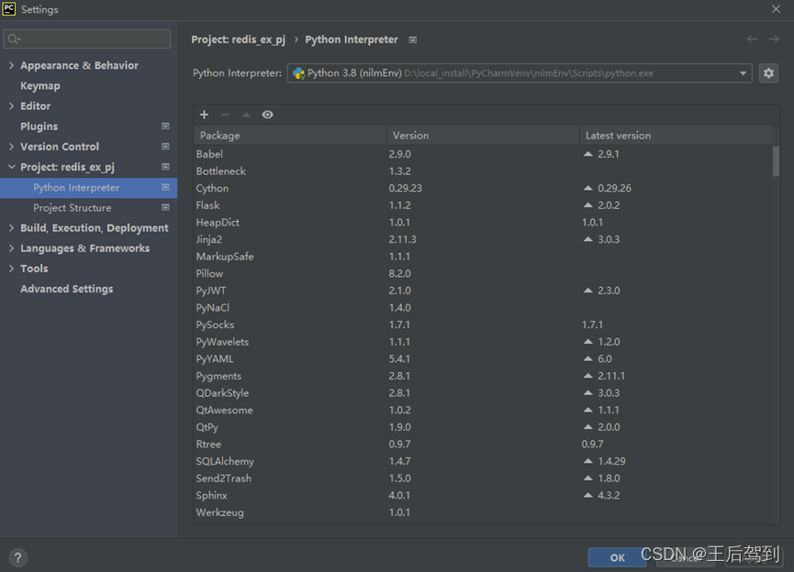Viewport: 794px width, 572px height.
Task: Click the OK button
Action: (x=617, y=557)
